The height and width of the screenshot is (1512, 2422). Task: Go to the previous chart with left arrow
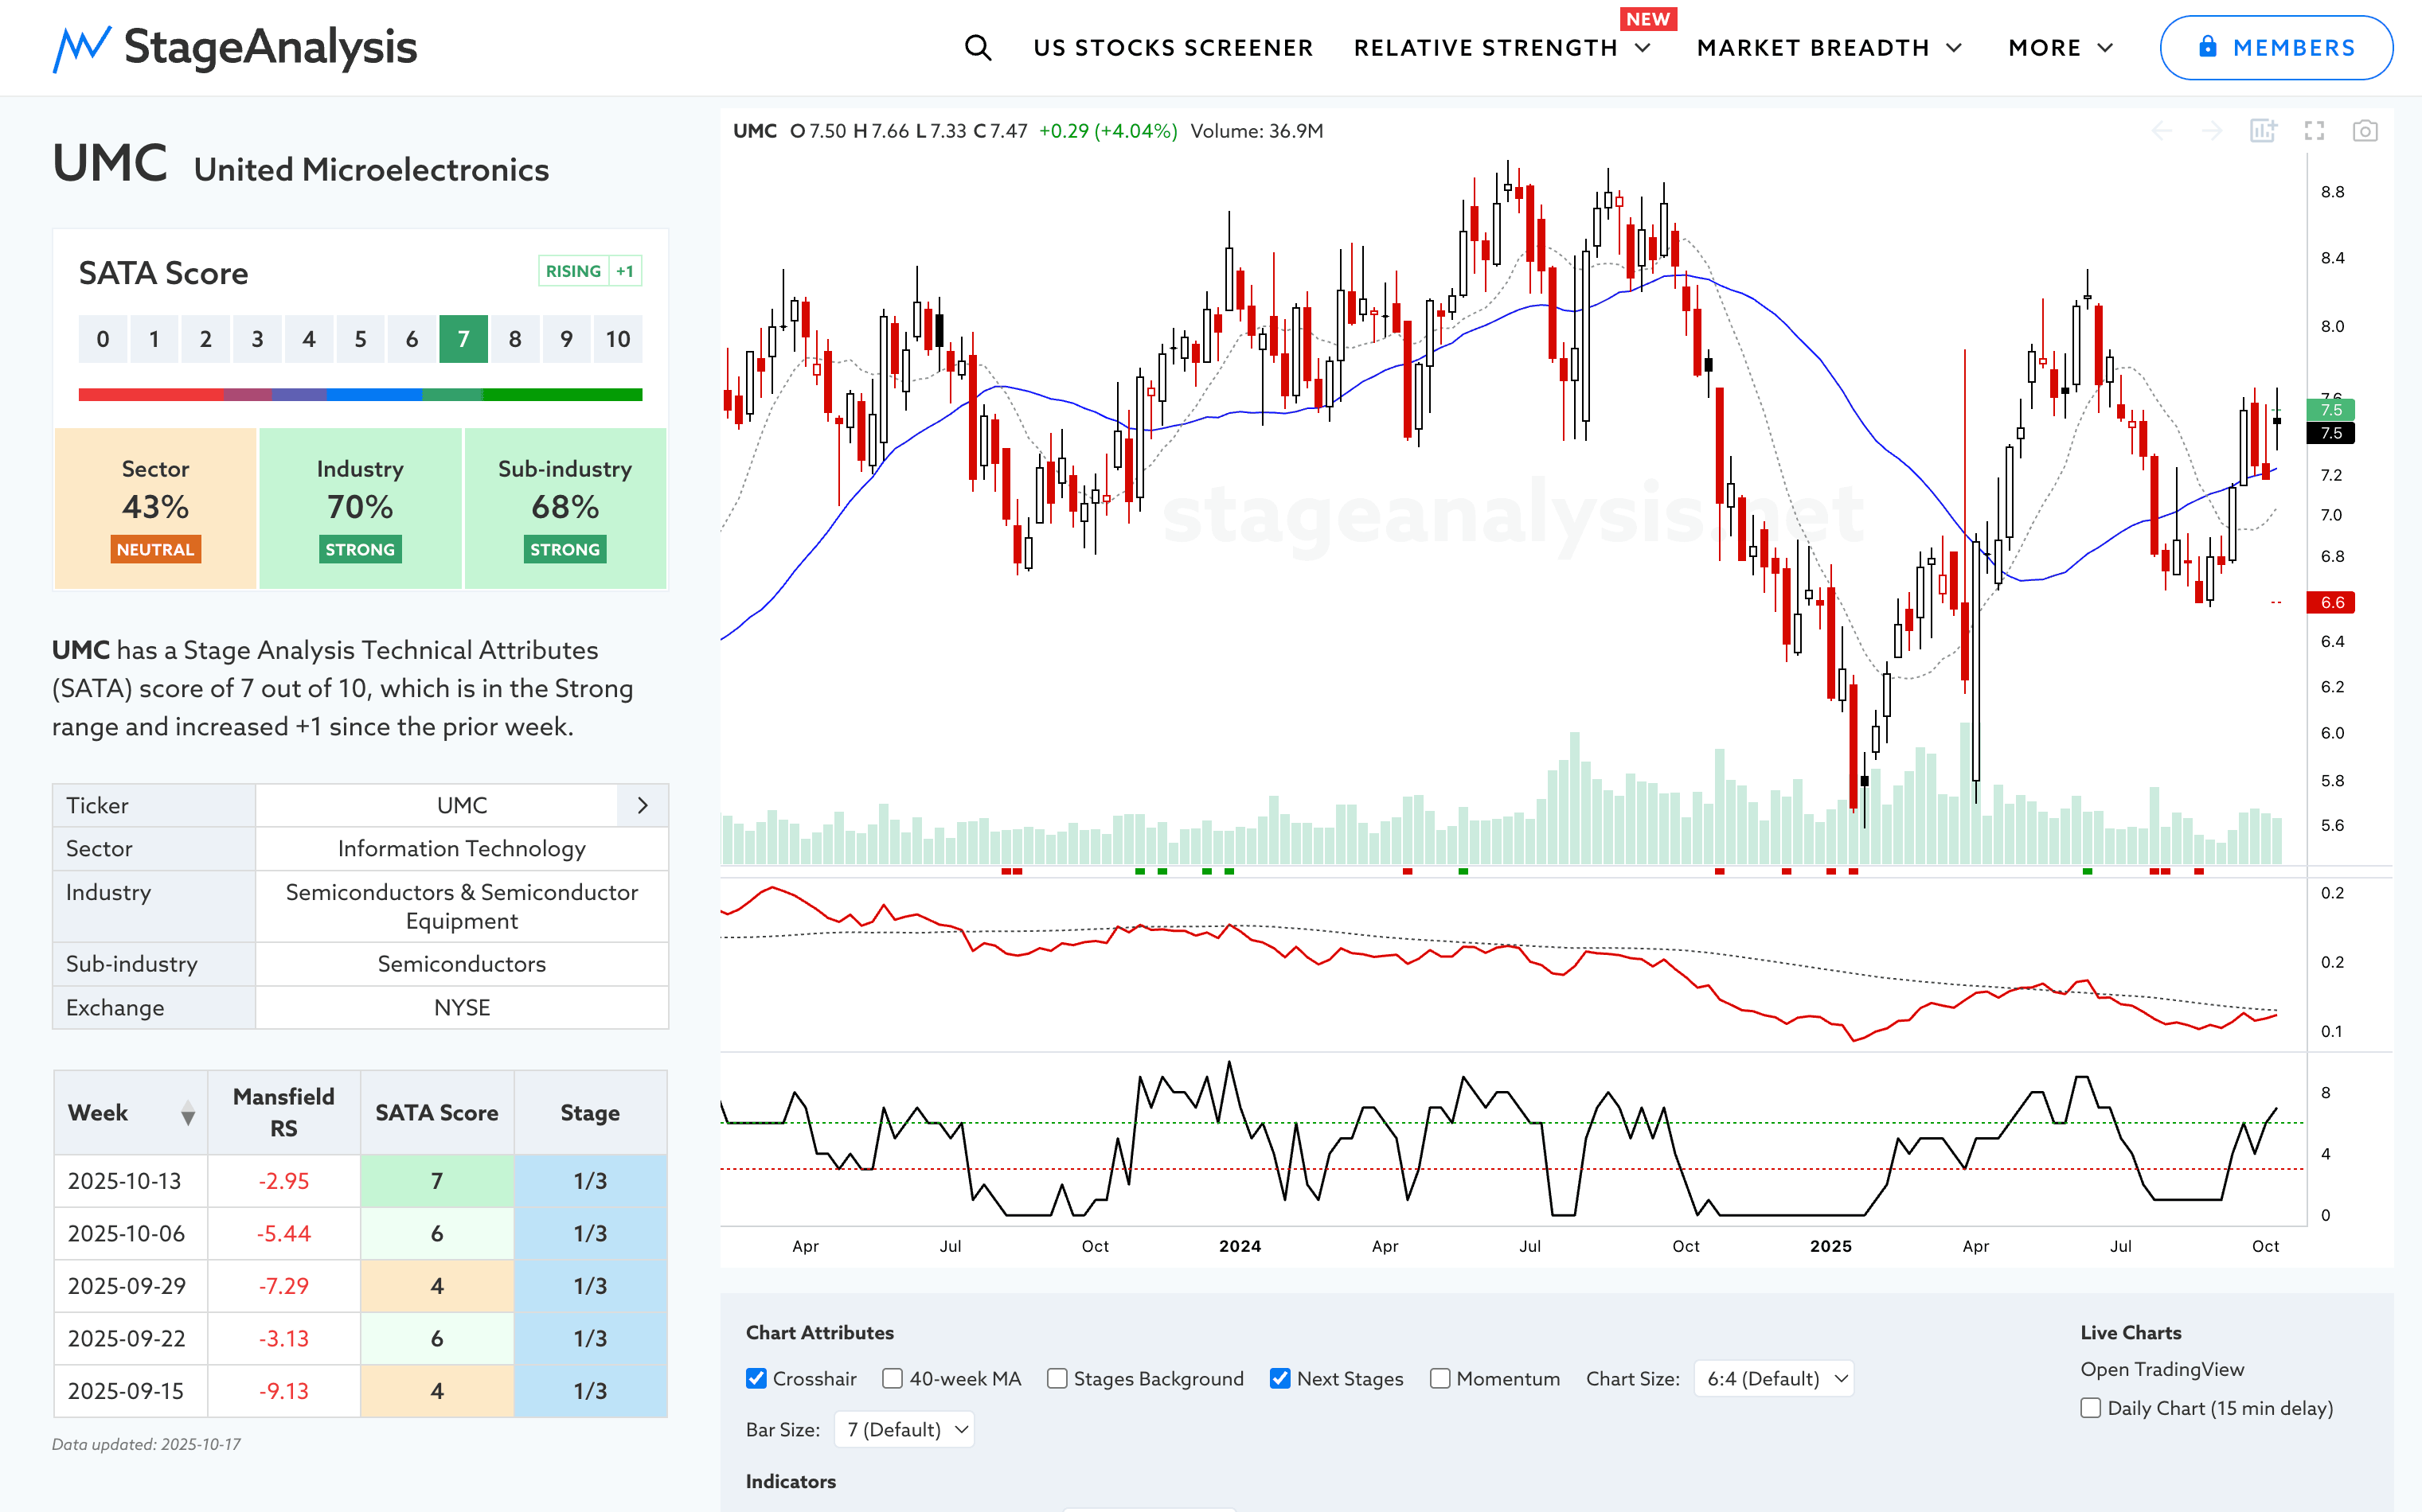pyautogui.click(x=2161, y=131)
